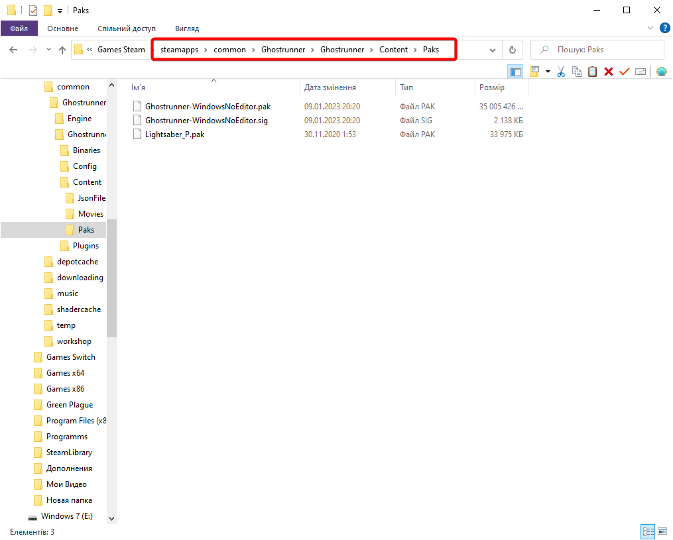This screenshot has height=540, width=673.
Task: Open the Спільний доступ ribbon tab
Action: tap(127, 28)
